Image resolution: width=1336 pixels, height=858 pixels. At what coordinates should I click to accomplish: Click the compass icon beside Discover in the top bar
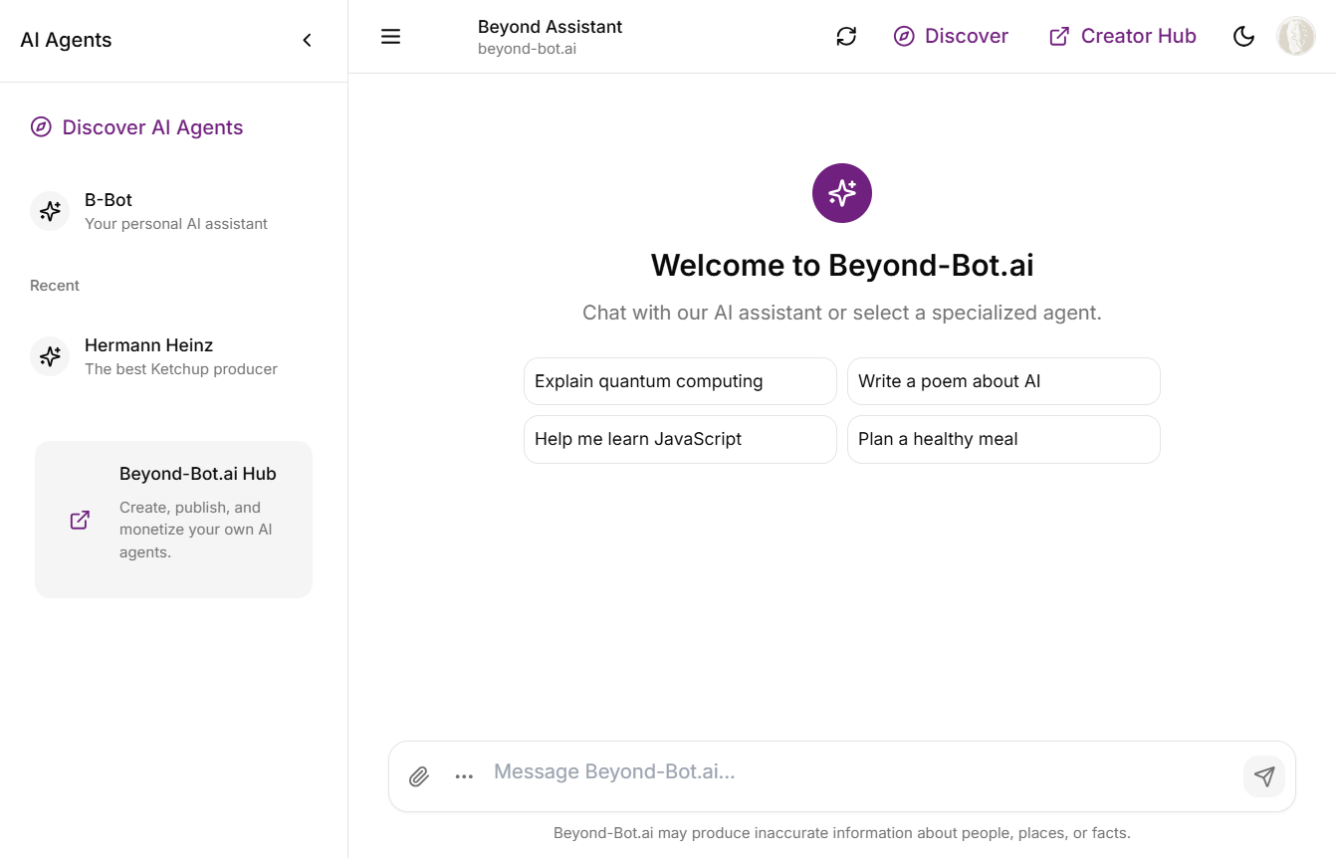[x=904, y=37]
